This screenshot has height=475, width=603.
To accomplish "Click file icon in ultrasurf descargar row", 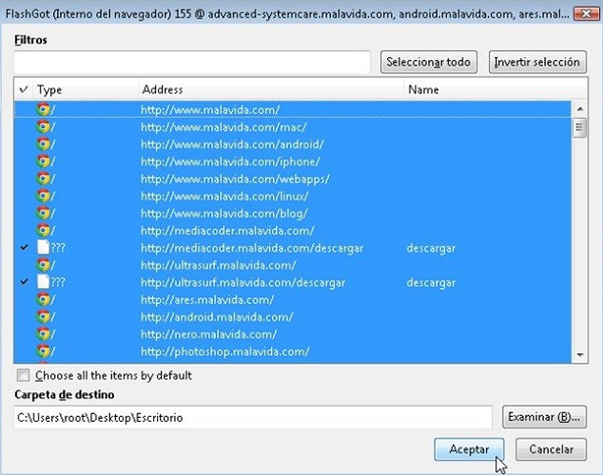I will pos(43,282).
